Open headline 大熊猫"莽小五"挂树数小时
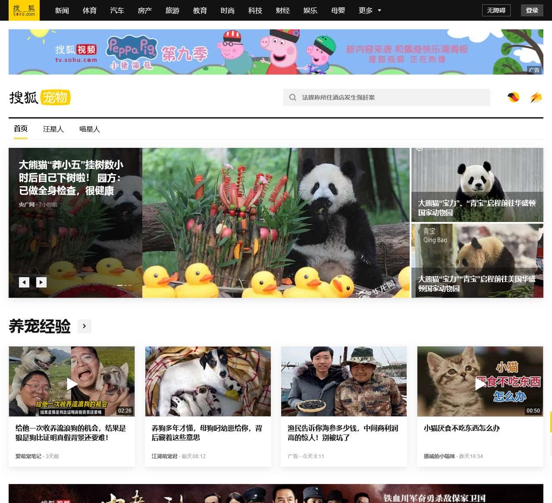552x503 pixels. tap(72, 178)
